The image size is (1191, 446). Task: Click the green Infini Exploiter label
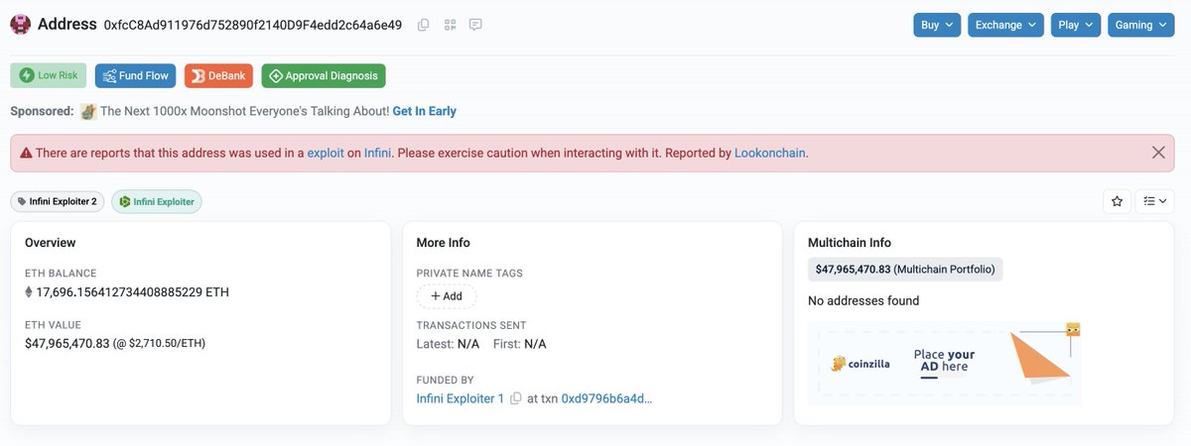coord(157,201)
